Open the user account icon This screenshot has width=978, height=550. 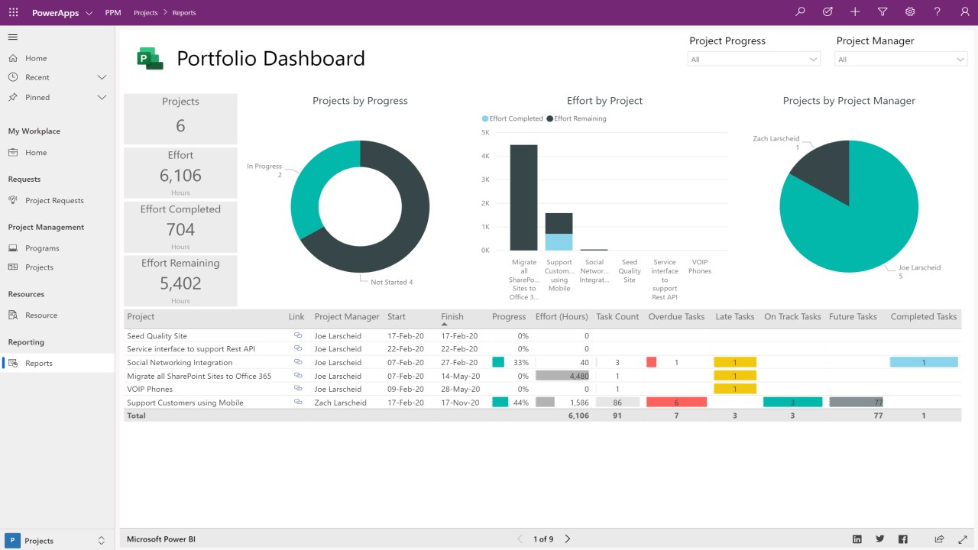coord(964,12)
